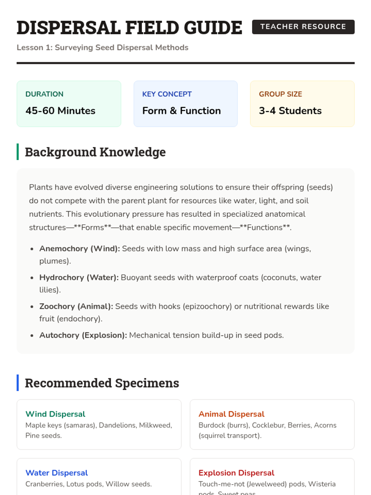
Task: Click the Background Knowledge heading
Action: click(95, 152)
